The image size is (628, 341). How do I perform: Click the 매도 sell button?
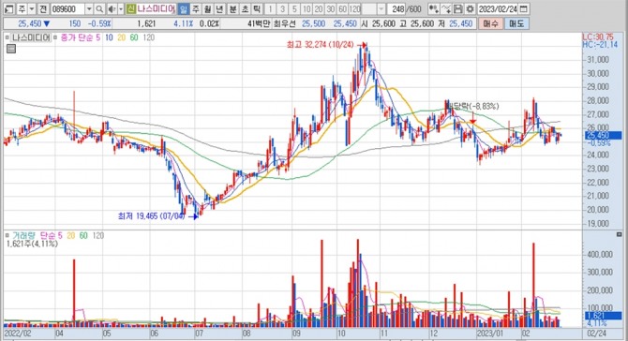tap(516, 23)
